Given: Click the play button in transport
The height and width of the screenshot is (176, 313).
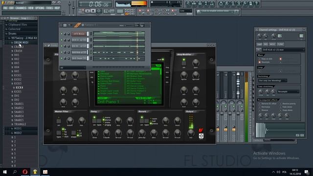Looking at the screenshot, I should (x=88, y=11).
